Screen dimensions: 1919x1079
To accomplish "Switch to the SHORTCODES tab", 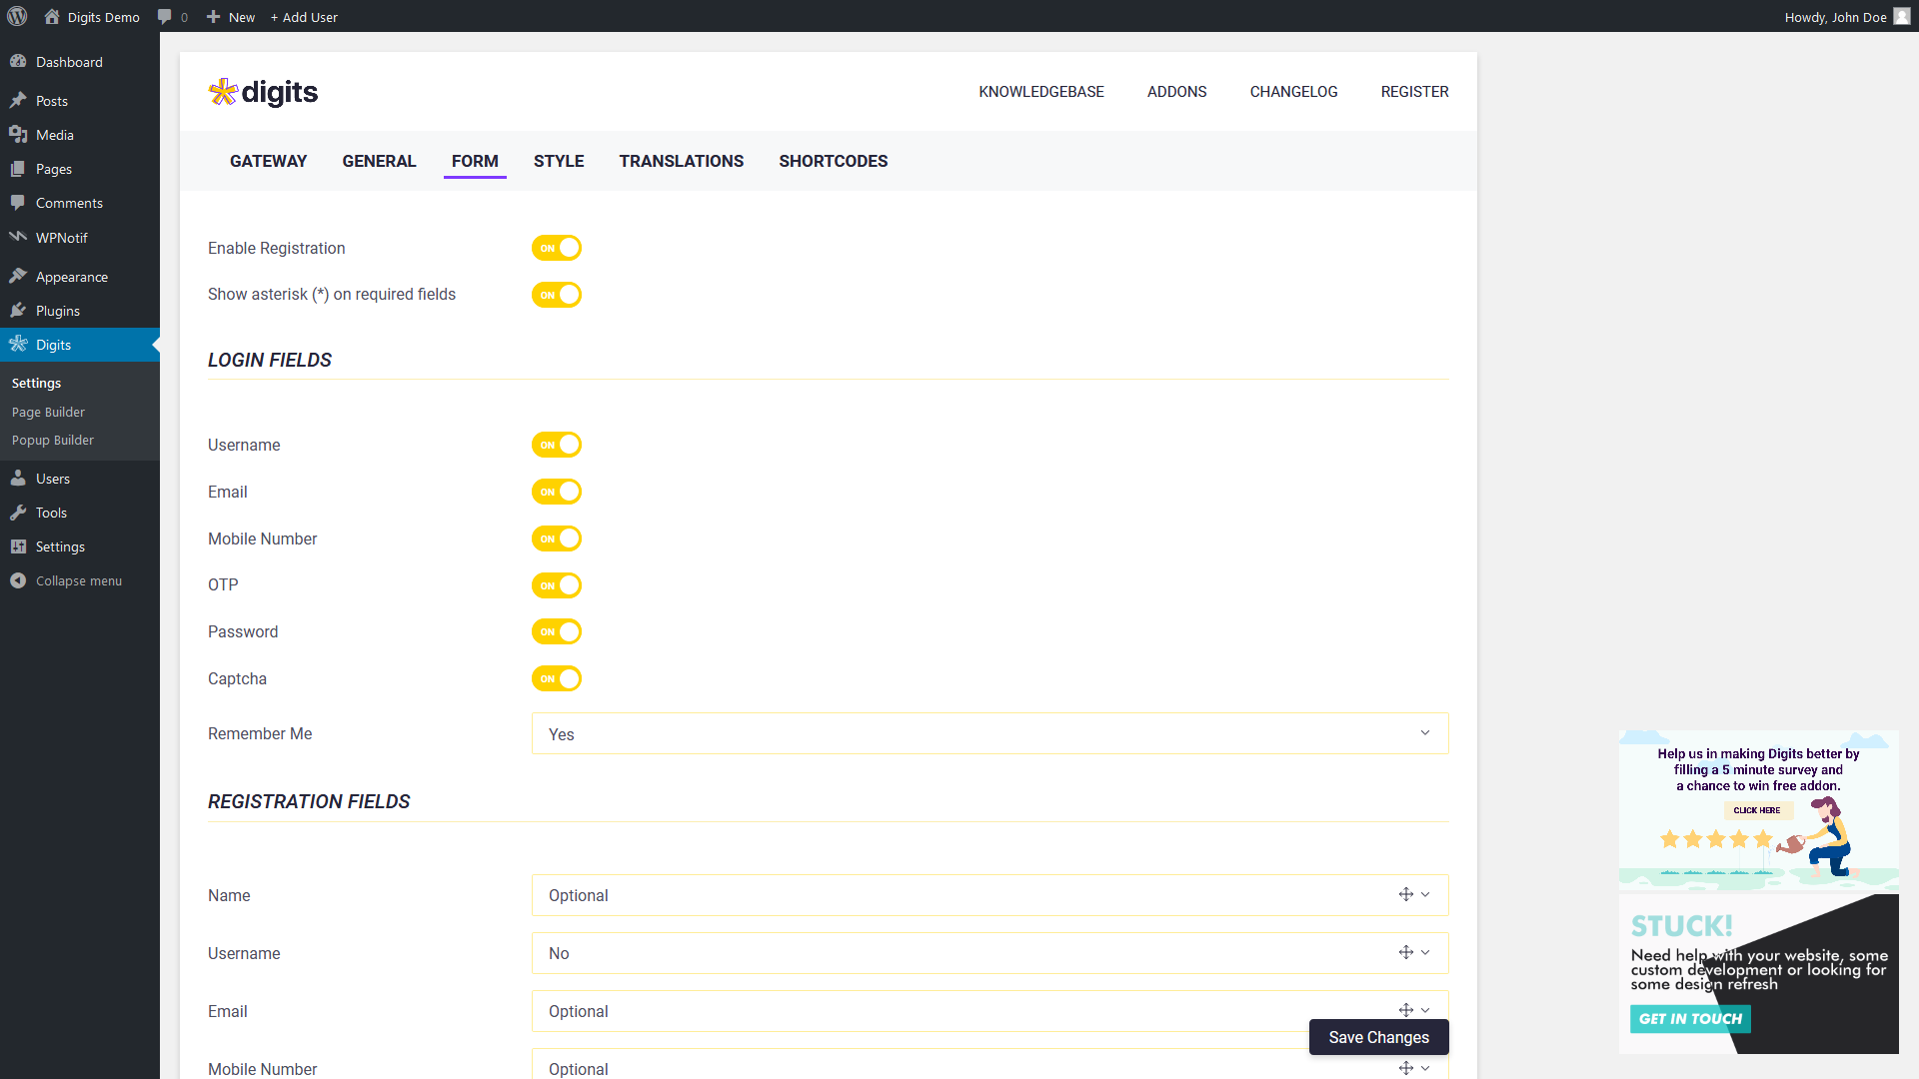I will pyautogui.click(x=834, y=161).
